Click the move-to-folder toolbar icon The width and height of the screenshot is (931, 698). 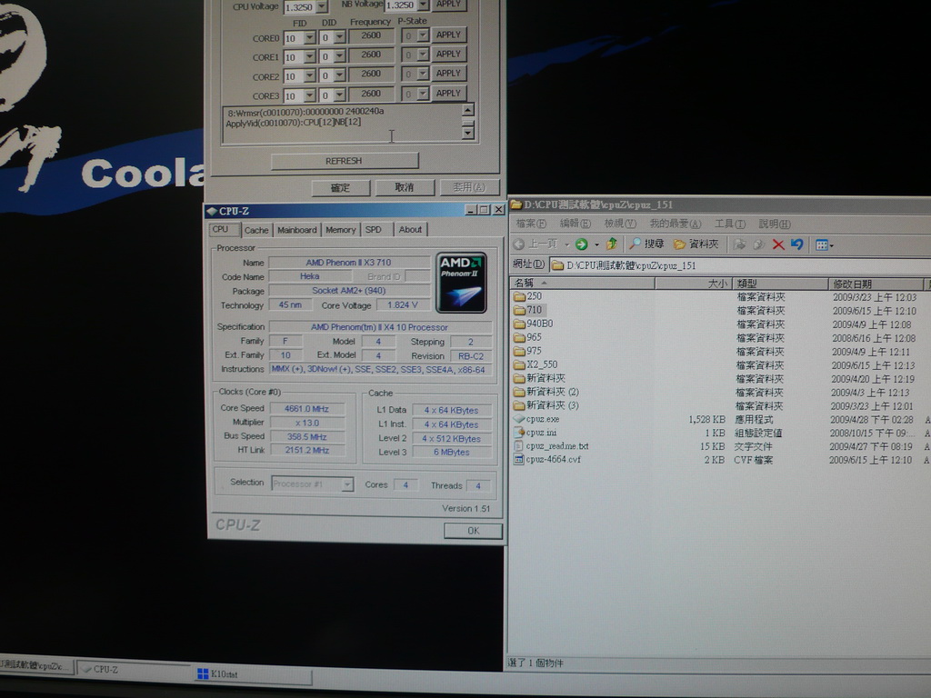tap(740, 244)
